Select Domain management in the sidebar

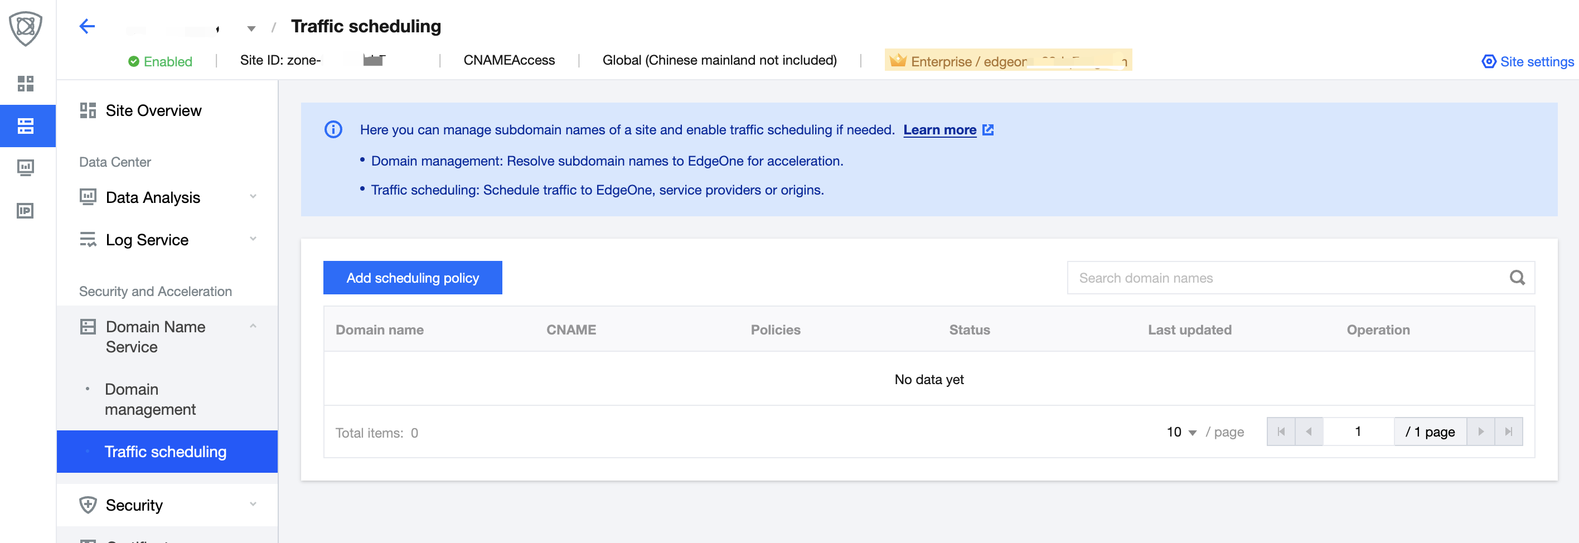150,399
